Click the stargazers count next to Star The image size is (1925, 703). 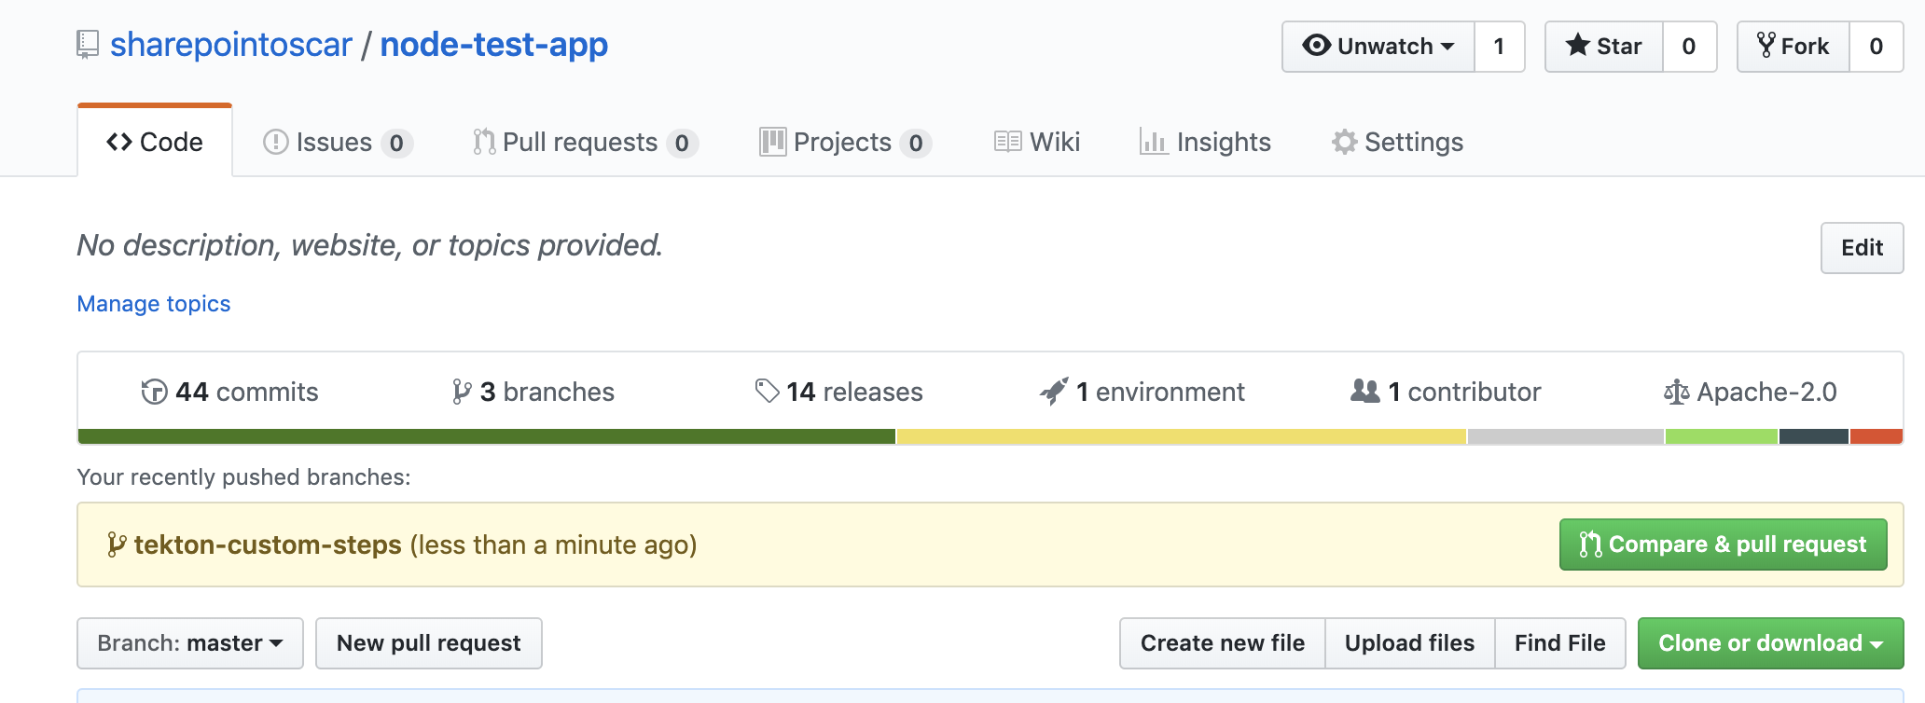[1689, 47]
